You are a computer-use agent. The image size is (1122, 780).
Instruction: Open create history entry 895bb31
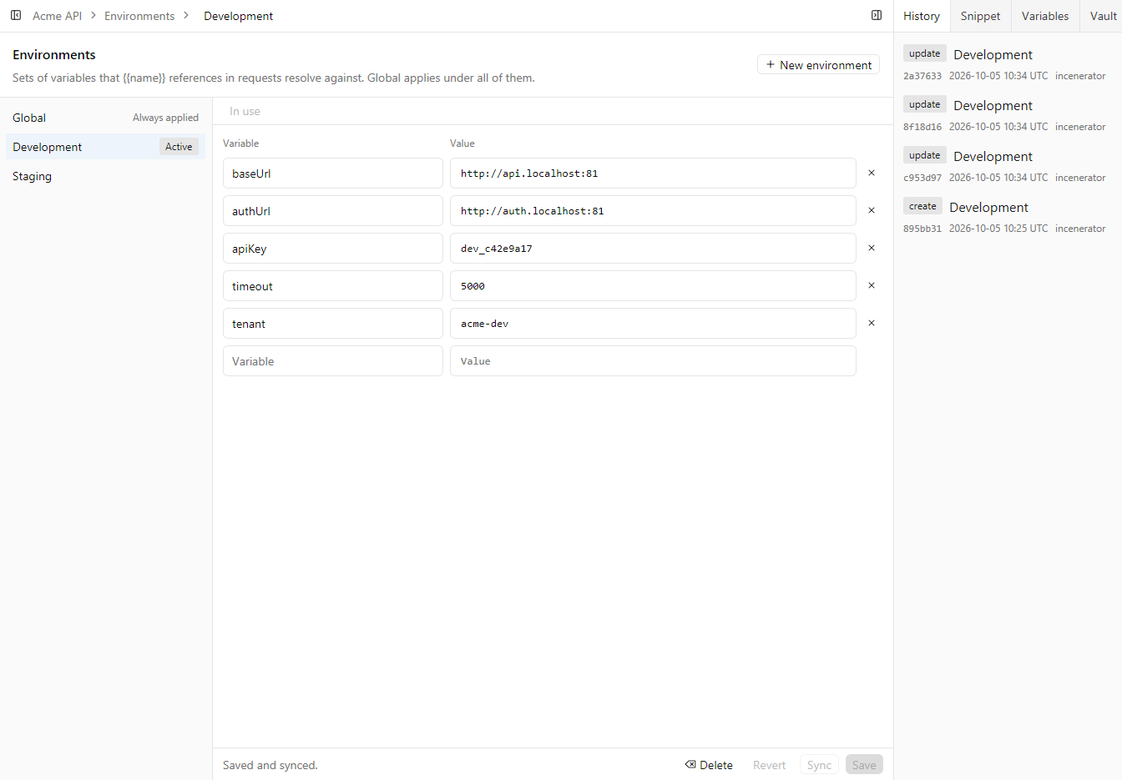point(1008,217)
